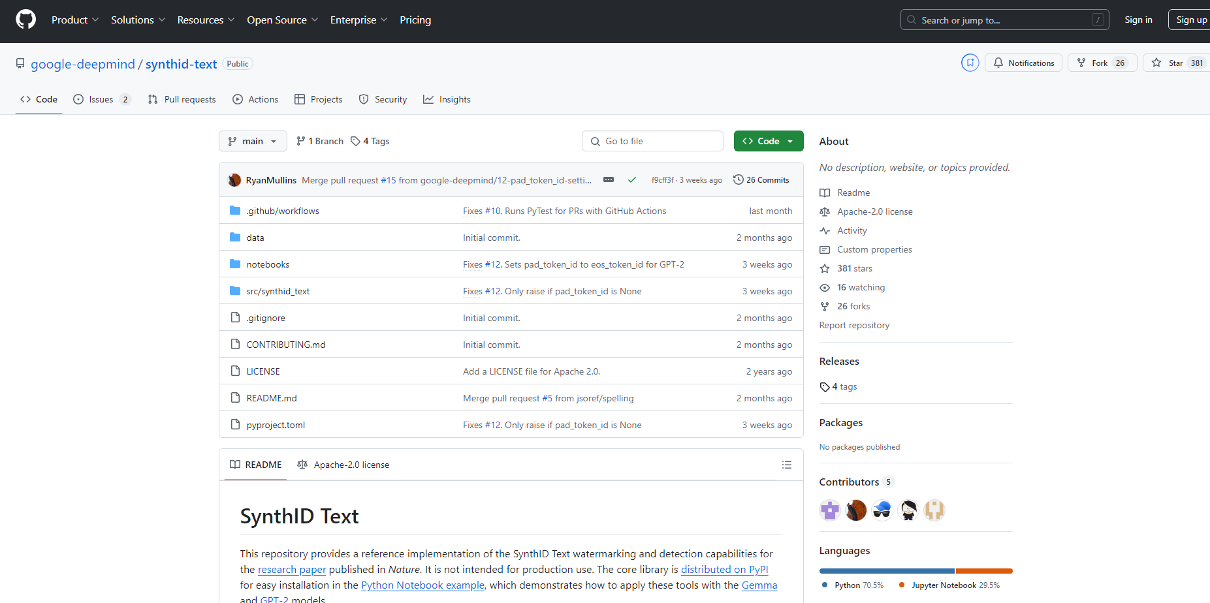This screenshot has height=603, width=1210.
Task: Open the first contributor's avatar
Action: 829,510
